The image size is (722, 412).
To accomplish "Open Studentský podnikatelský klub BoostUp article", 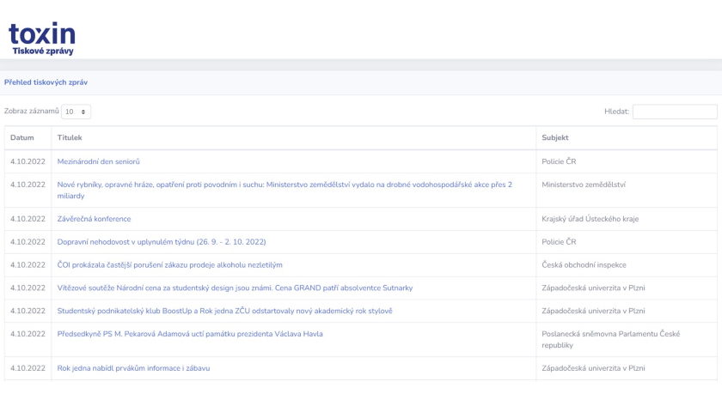I will pos(224,311).
